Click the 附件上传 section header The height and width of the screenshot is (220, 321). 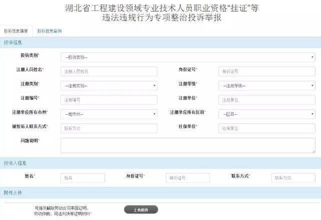(x=13, y=193)
